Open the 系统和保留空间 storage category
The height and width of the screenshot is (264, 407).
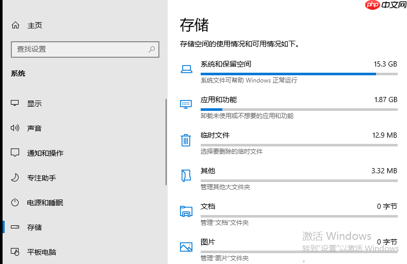pos(289,72)
